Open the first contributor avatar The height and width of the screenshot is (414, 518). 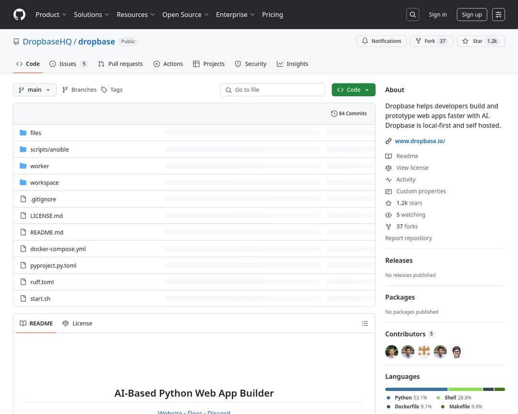pos(392,352)
